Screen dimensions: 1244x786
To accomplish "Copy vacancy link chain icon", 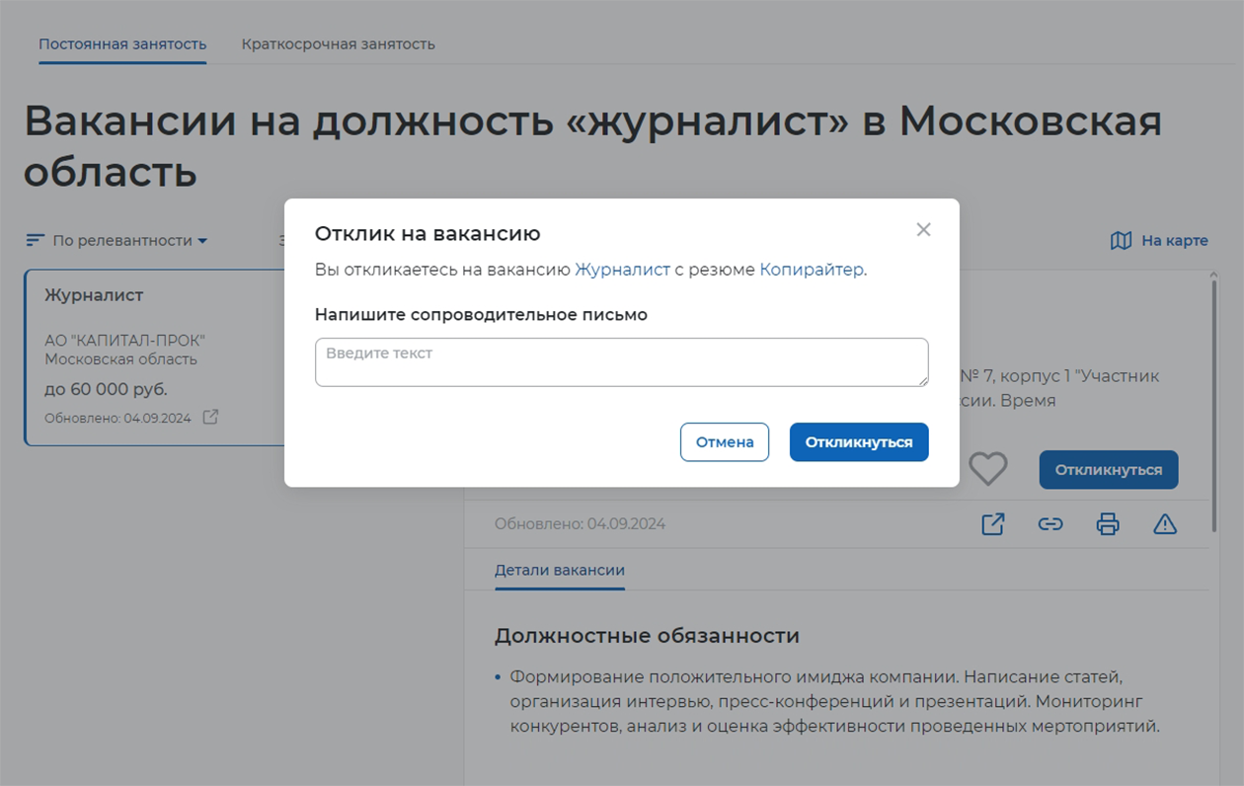I will pos(1050,524).
